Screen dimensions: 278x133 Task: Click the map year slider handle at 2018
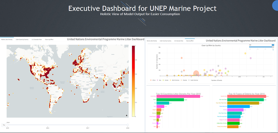[x=127, y=125]
